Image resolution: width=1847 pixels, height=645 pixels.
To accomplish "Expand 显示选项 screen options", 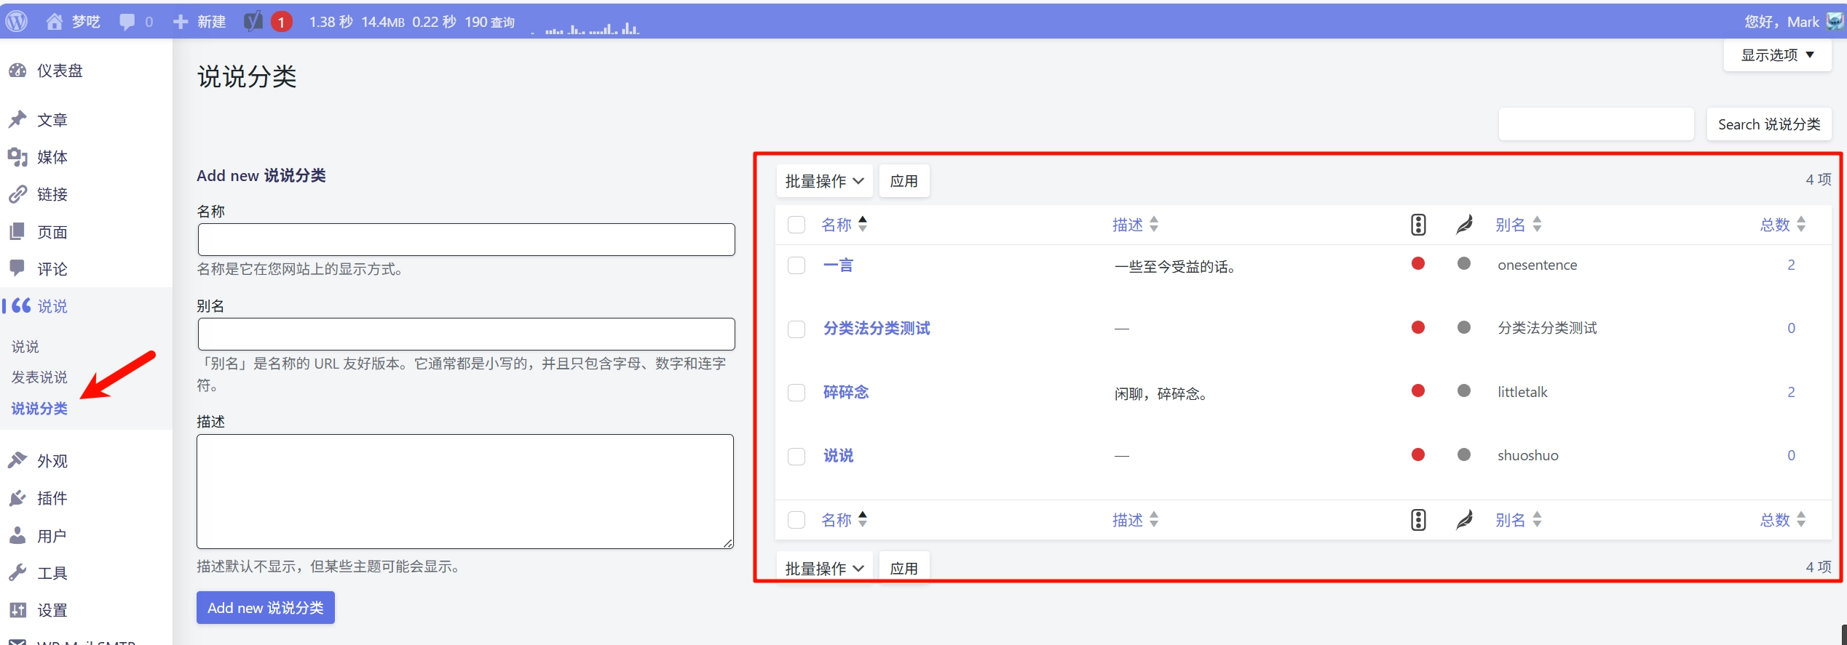I will 1777,55.
